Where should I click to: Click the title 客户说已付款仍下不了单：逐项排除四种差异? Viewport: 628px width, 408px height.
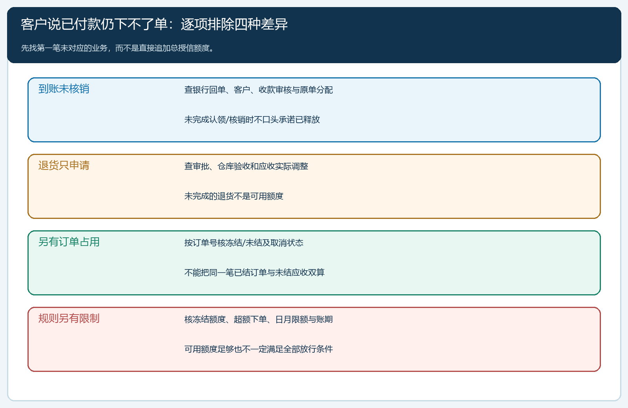[x=154, y=24]
